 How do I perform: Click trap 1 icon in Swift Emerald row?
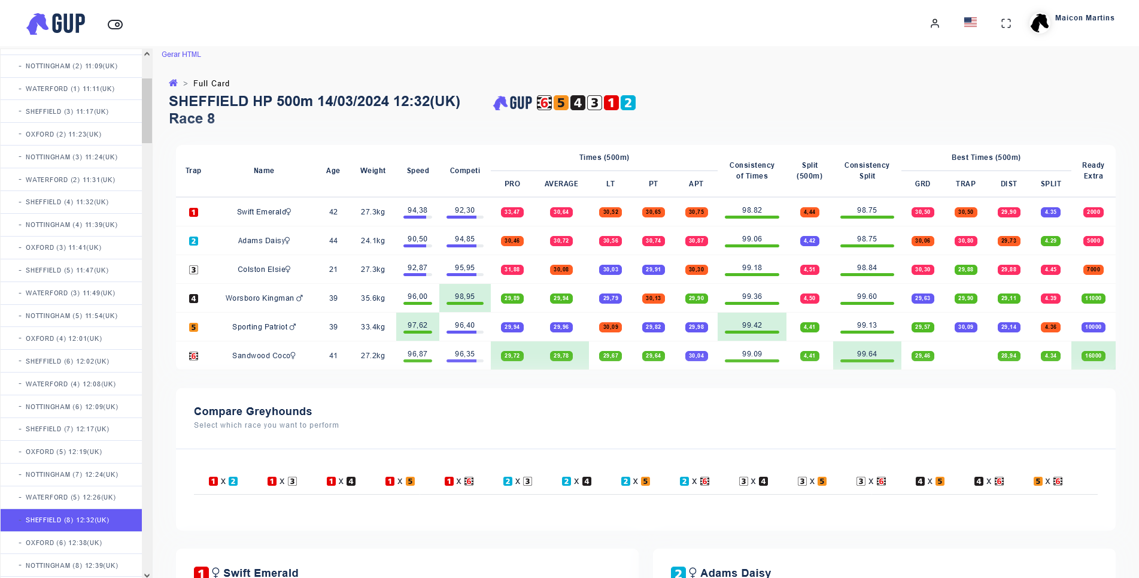coord(193,212)
